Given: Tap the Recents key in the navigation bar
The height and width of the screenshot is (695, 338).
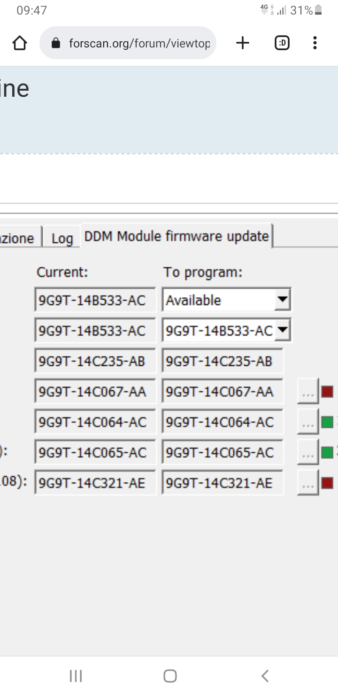Looking at the screenshot, I should point(76,676).
